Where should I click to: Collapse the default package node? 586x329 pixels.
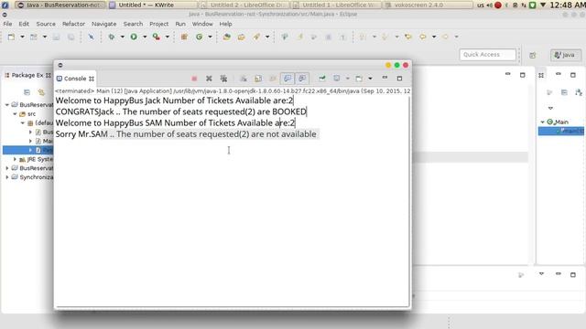tap(22, 122)
